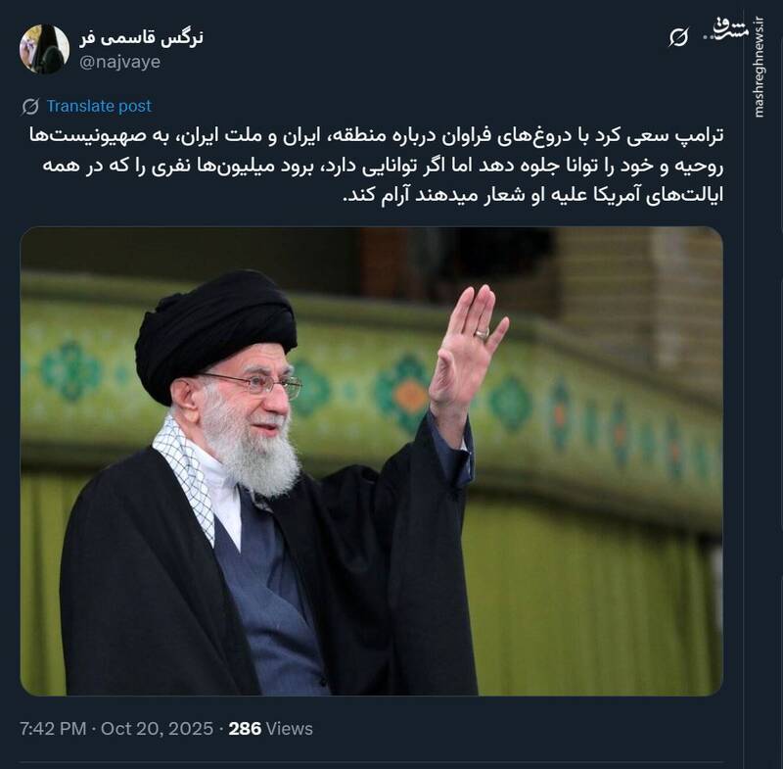
Task: Click the post's second text line
Action: tap(383, 166)
